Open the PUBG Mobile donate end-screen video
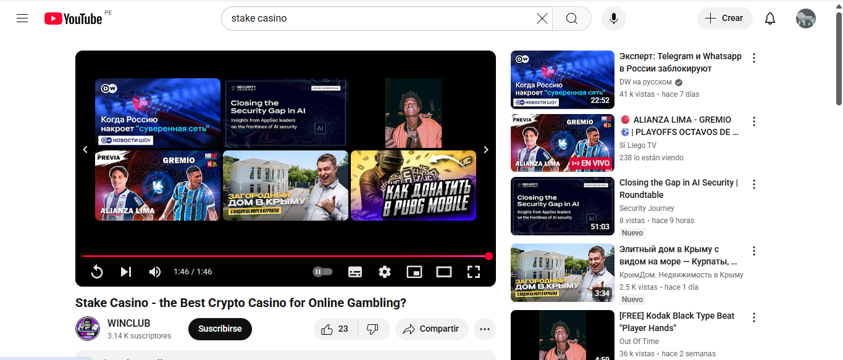Screen dimensions: 843x360 [413, 186]
